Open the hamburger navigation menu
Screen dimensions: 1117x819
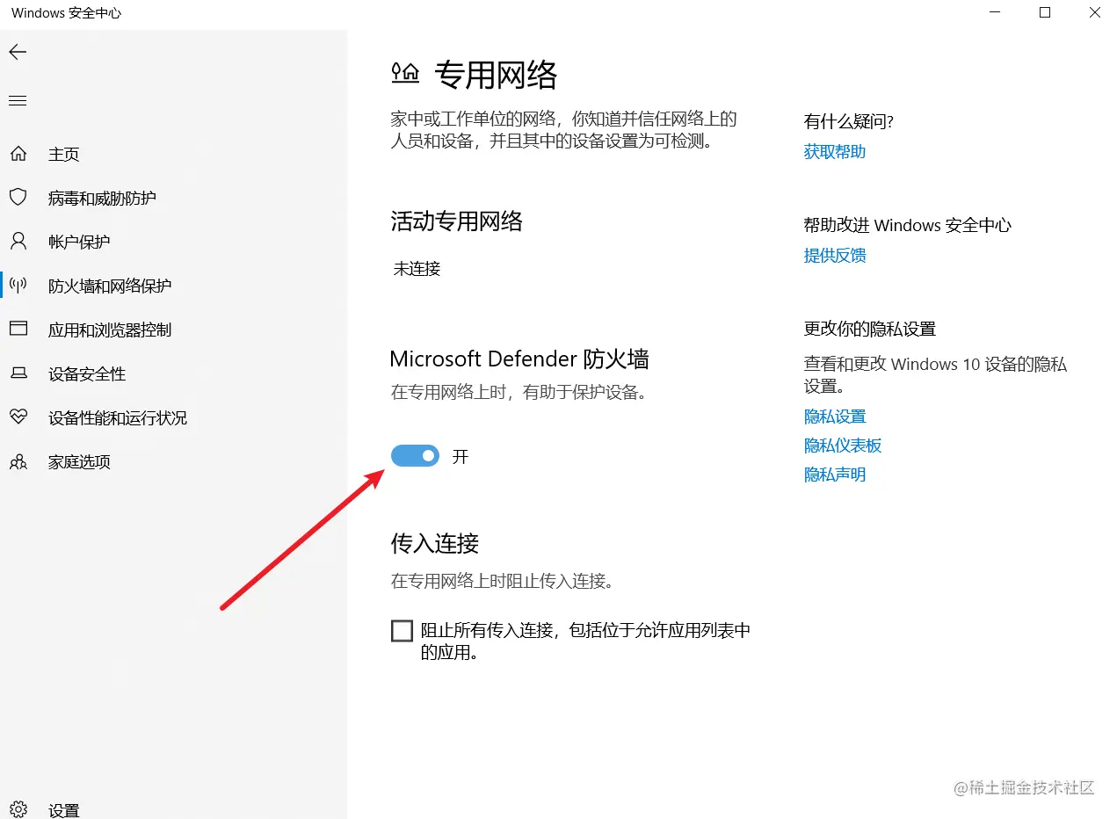pos(18,101)
